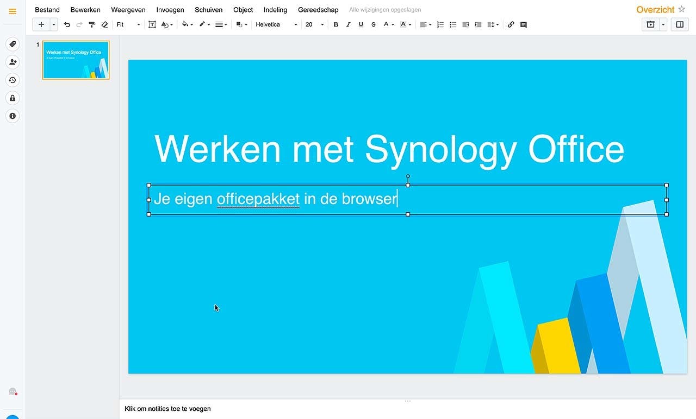Screen dimensions: 696x419
Task: Open the Invoegen menu
Action: point(170,10)
